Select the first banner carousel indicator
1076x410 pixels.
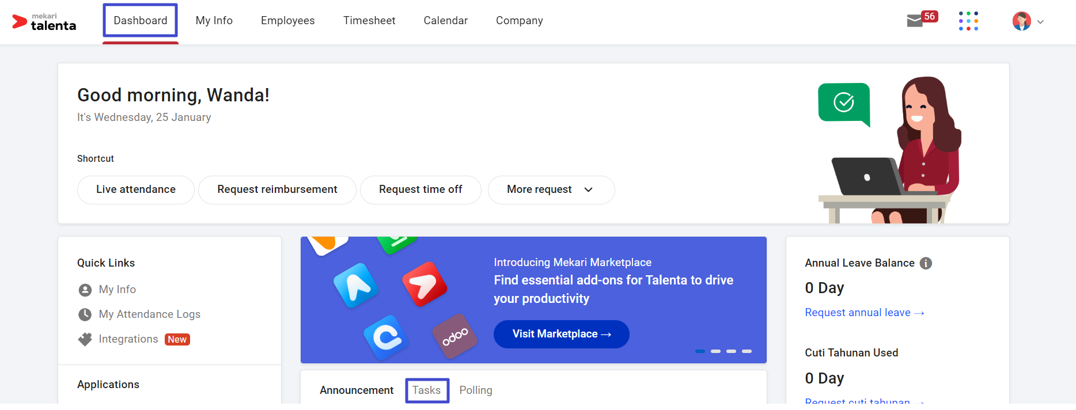pos(700,351)
